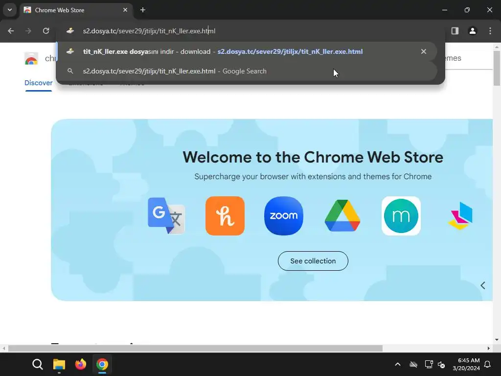Go back using the browser back arrow
Viewport: 501px width, 376px height.
pos(11,31)
